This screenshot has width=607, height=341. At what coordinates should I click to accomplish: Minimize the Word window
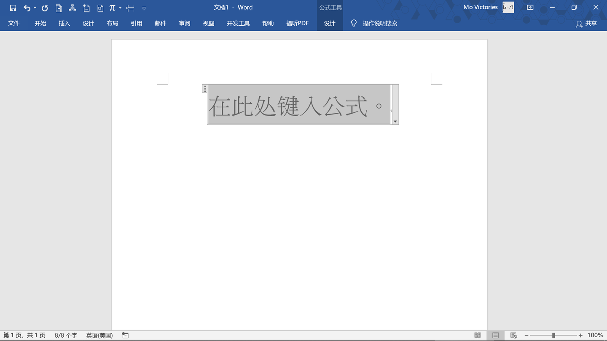pos(552,8)
